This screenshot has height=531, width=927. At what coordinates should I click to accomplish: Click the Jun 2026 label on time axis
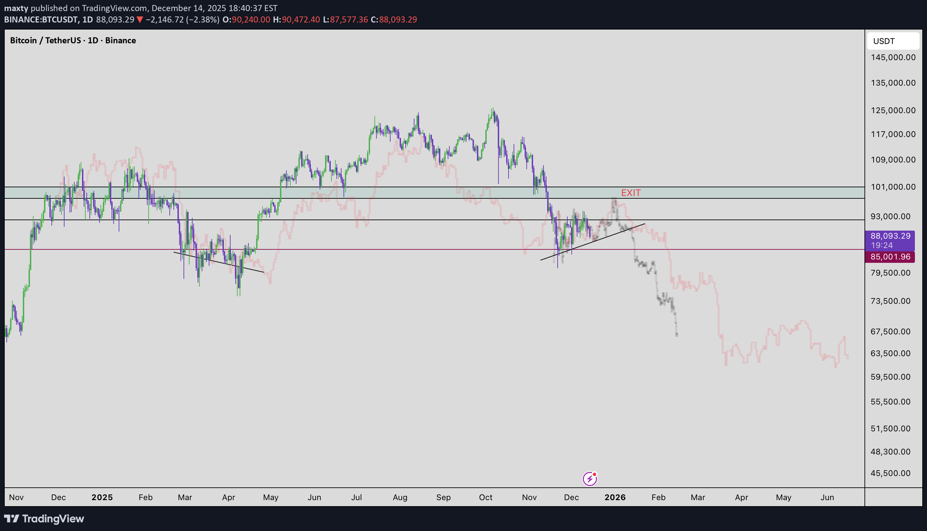[x=827, y=497]
